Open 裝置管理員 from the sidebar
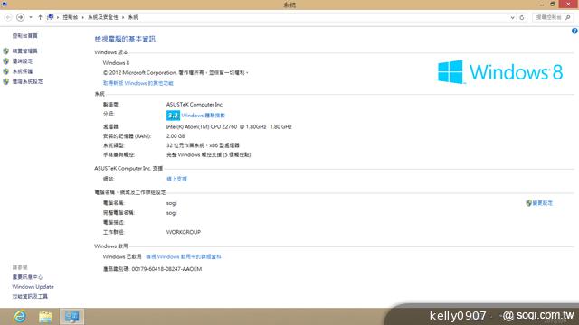 click(x=24, y=51)
